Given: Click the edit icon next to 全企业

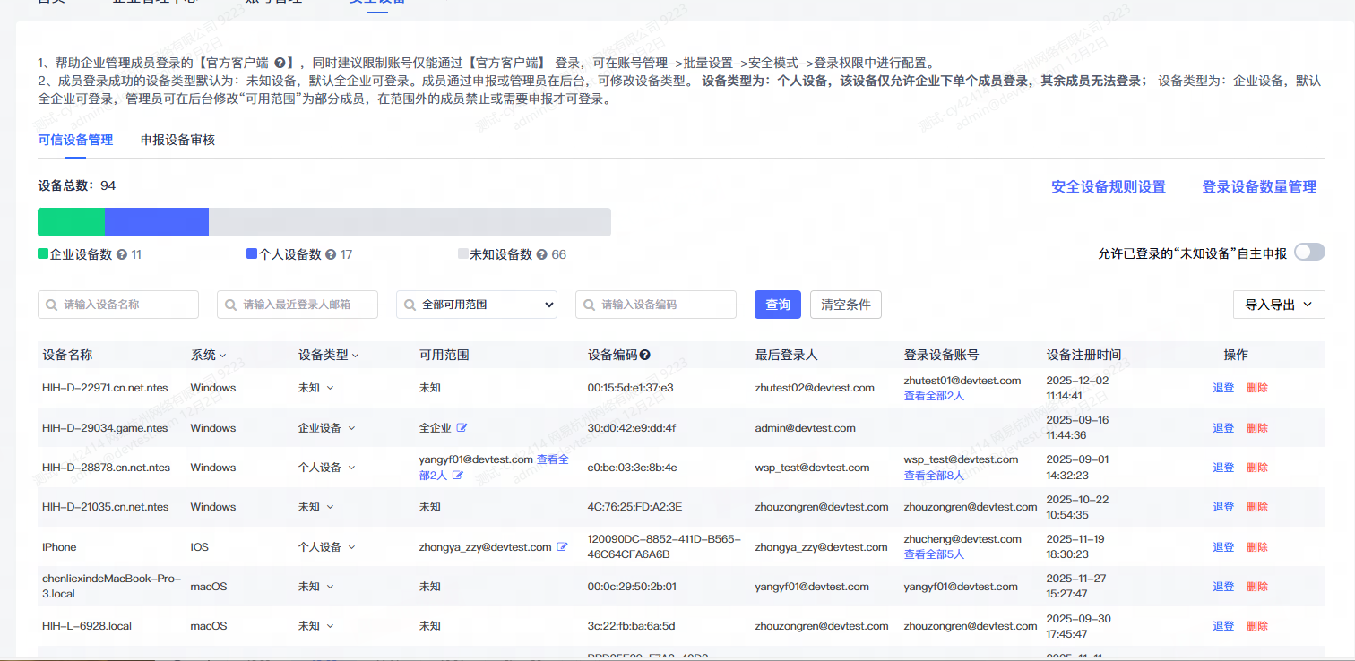Looking at the screenshot, I should [462, 428].
